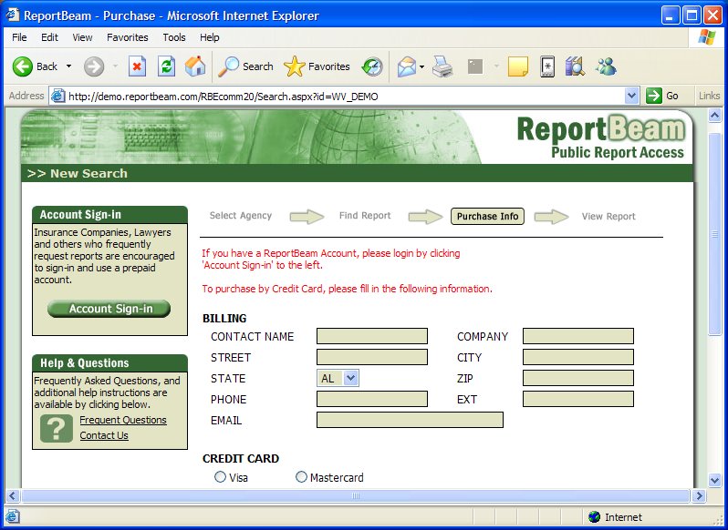Image resolution: width=728 pixels, height=530 pixels.
Task: Click the vertical scrollbar thumb
Action: click(x=715, y=234)
